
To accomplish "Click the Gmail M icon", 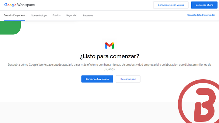I will point(109,46).
